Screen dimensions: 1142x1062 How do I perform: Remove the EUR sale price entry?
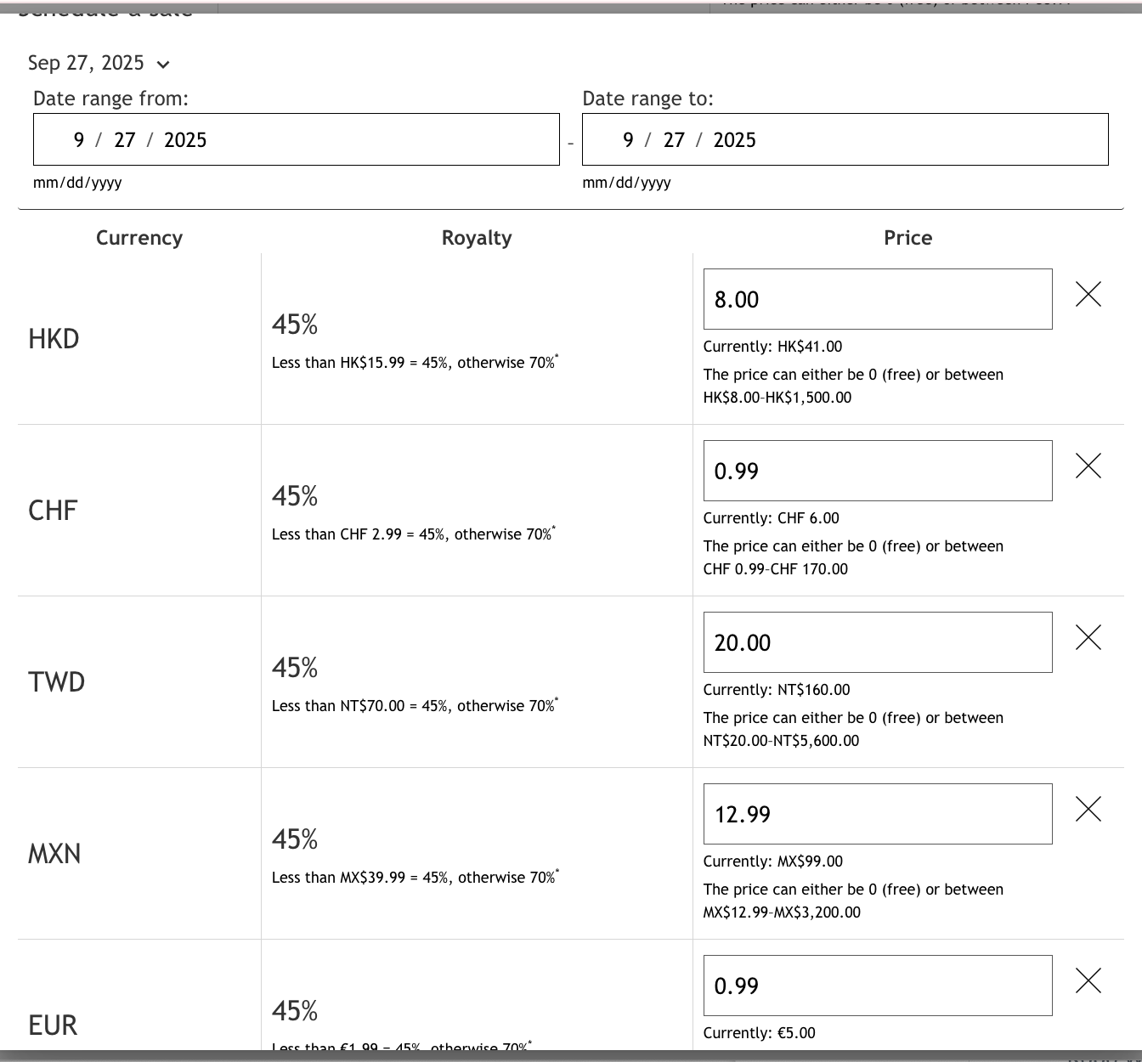click(1088, 981)
